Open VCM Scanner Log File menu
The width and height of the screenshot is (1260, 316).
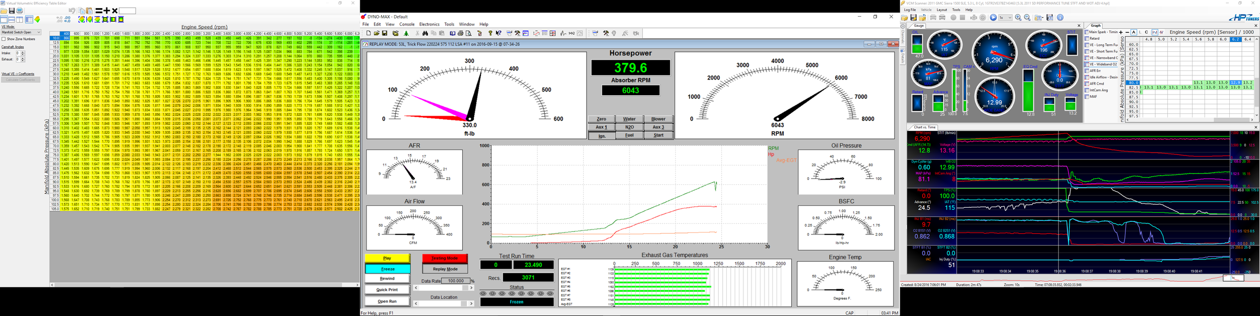coord(910,10)
